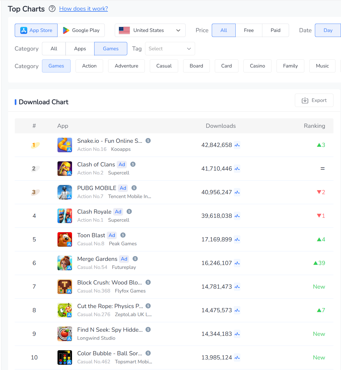This screenshot has height=370, width=341.
Task: Select the Music subcategory
Action: coord(322,66)
